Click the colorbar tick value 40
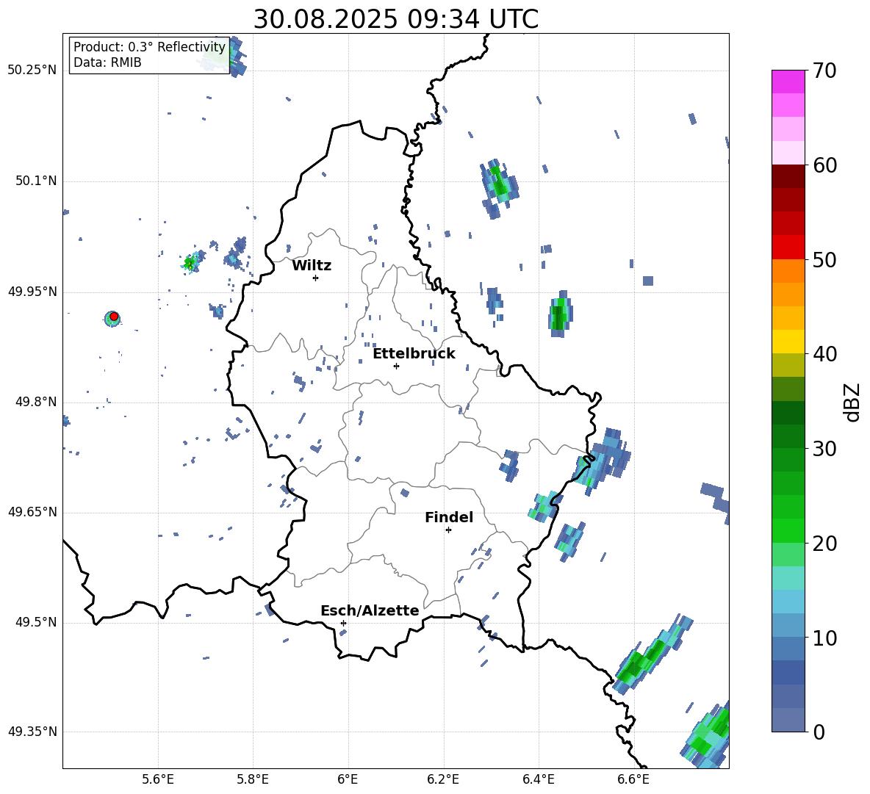Image resolution: width=870 pixels, height=794 pixels. (x=824, y=354)
